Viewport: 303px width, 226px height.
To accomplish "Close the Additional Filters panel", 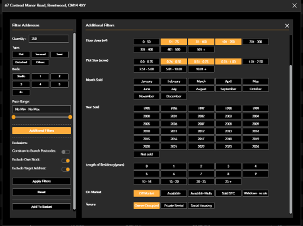I will [287, 25].
